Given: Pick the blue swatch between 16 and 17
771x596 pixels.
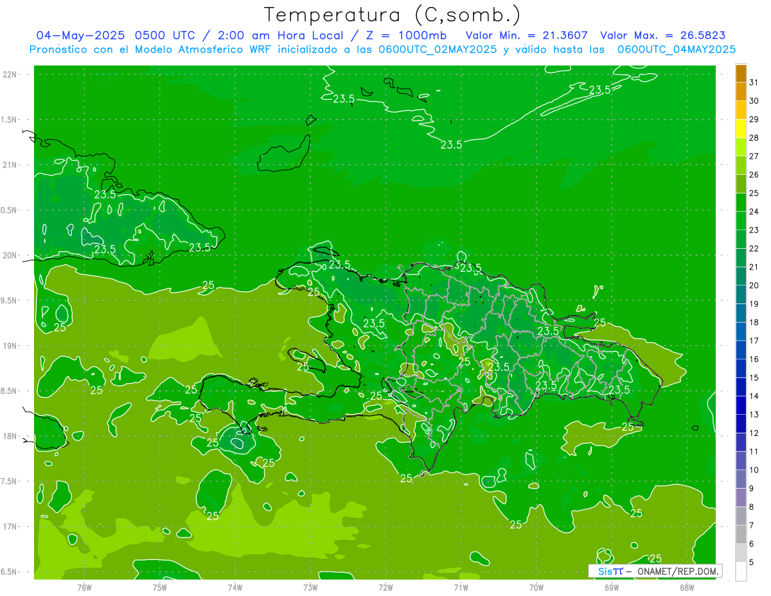Looking at the screenshot, I should [x=741, y=350].
